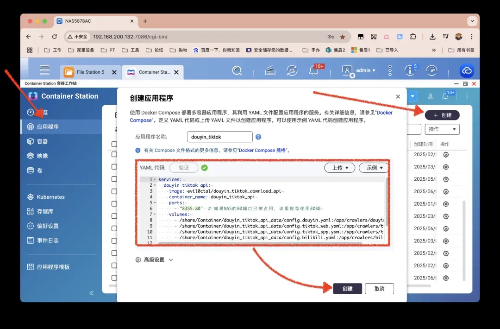
Task: Collapse the sidebar with double-chevron icon
Action: pos(92,293)
